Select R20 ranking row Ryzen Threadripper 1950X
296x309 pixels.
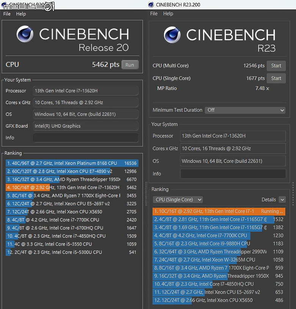[72, 180]
